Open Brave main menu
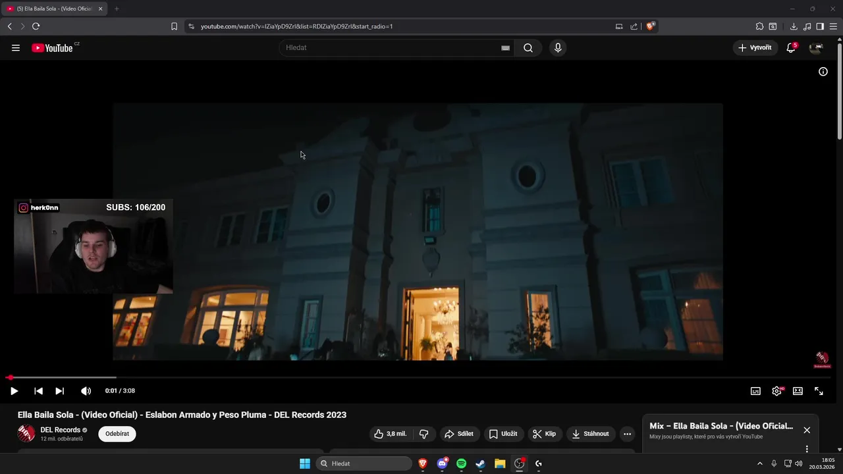843x474 pixels. pyautogui.click(x=834, y=26)
